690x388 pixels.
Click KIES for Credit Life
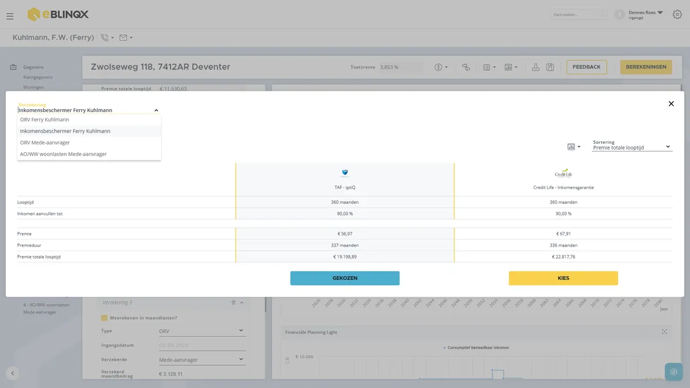pos(563,278)
